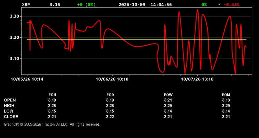Screen dimensions: 259x138
Task: Click the EOM LOW value 3.14
Action: tap(226, 111)
